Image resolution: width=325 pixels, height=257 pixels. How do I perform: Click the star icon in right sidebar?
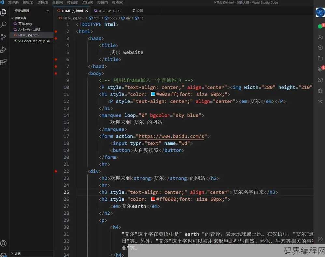(320, 101)
